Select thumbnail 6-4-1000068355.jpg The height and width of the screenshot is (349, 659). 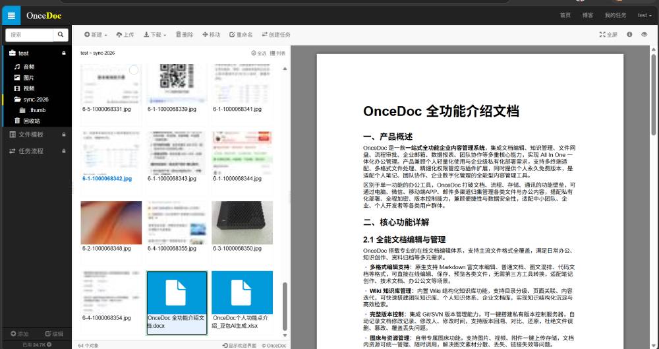coord(177,223)
